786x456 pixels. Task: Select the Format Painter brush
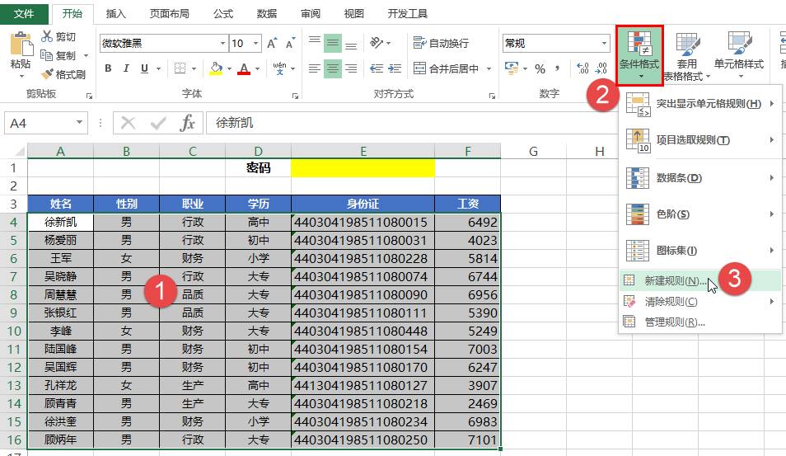click(x=47, y=74)
